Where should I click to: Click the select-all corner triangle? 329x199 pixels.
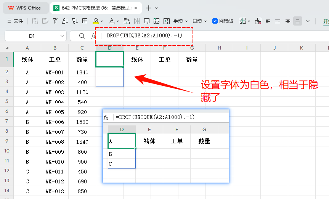(x=7, y=48)
